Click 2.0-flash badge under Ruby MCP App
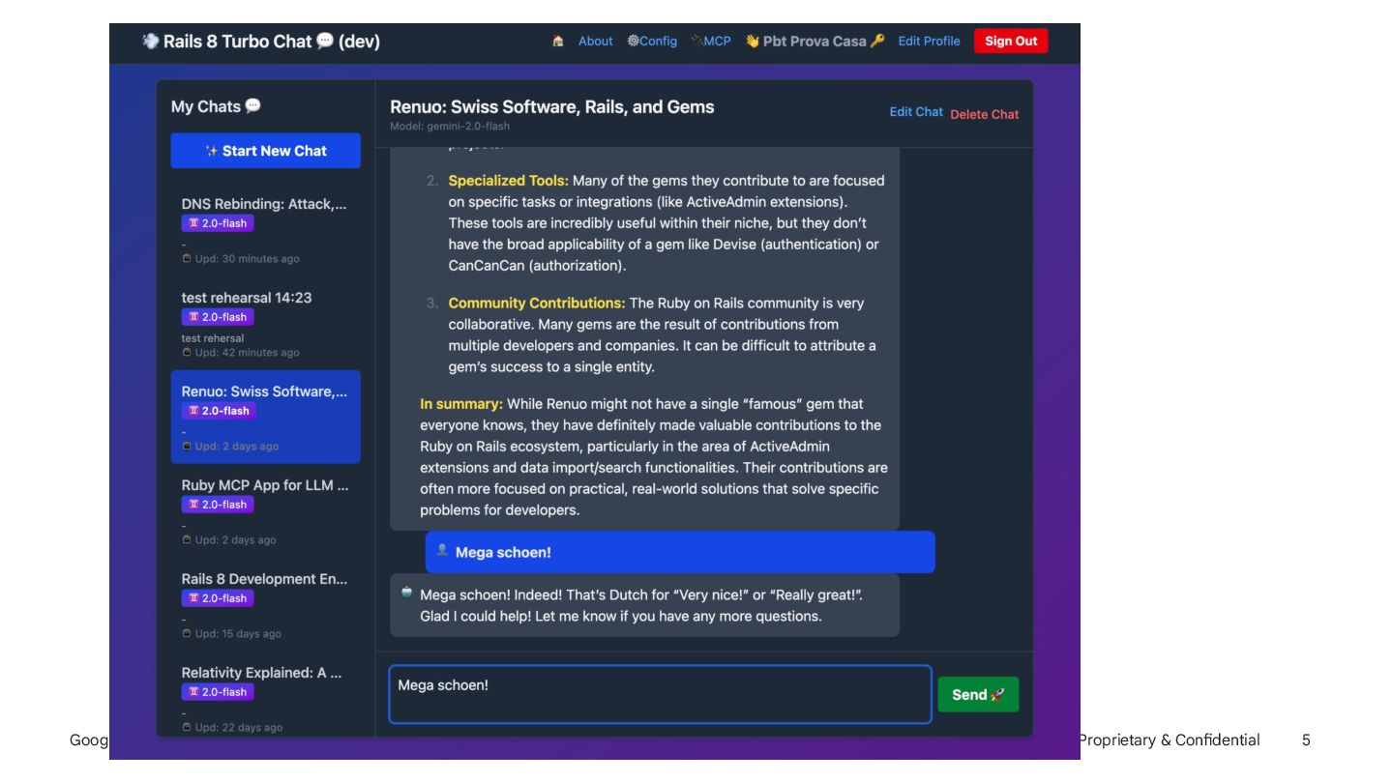1393x783 pixels. [218, 505]
